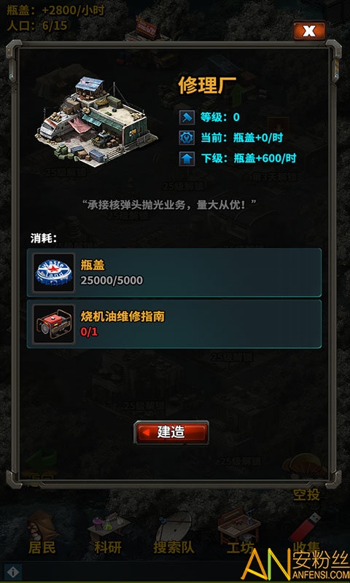Tap the hammer icon next to 等级
The height and width of the screenshot is (583, 350).
pos(187,118)
